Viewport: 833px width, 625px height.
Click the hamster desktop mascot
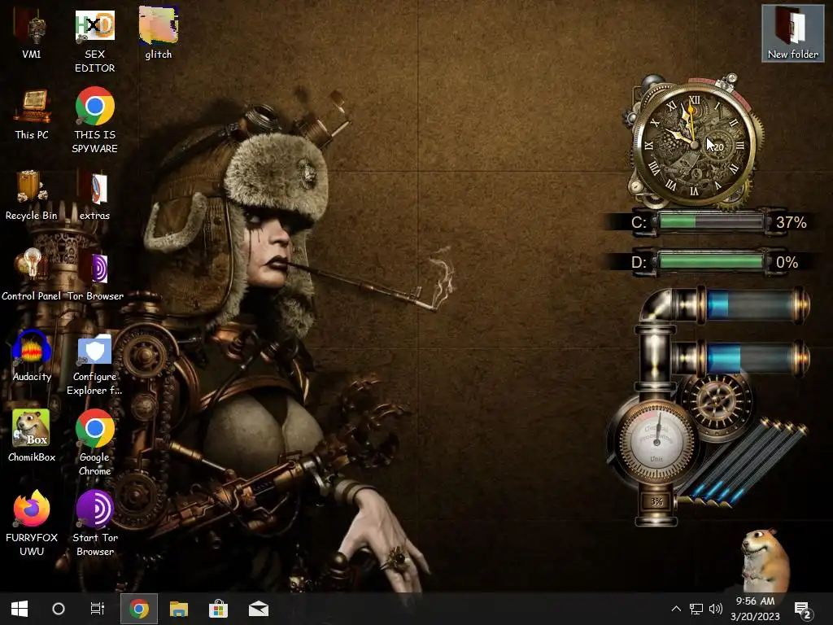[764, 561]
